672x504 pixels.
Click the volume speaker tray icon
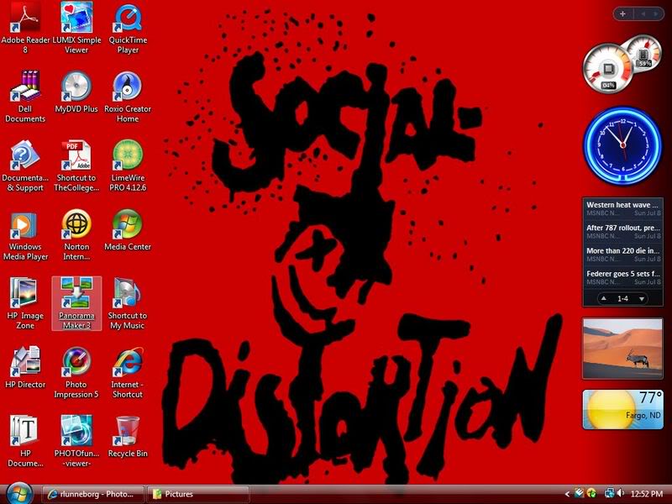point(621,494)
